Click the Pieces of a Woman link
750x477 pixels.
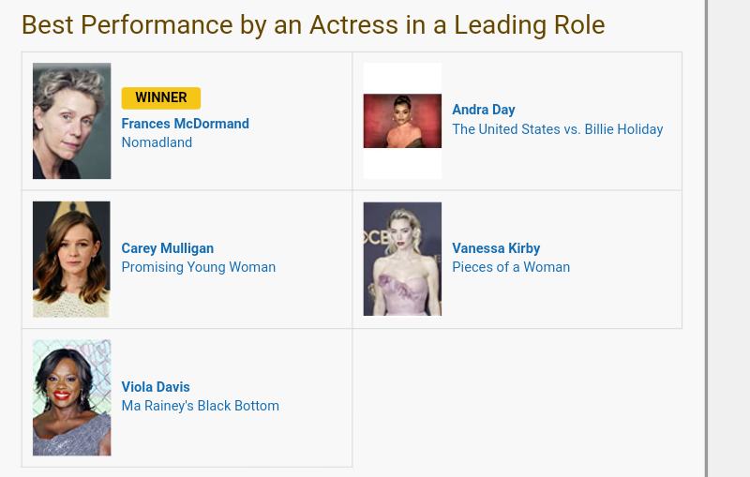point(511,267)
